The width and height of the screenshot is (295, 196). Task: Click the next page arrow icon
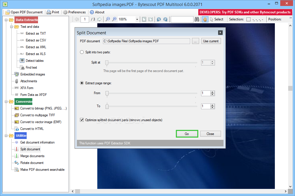99,19
